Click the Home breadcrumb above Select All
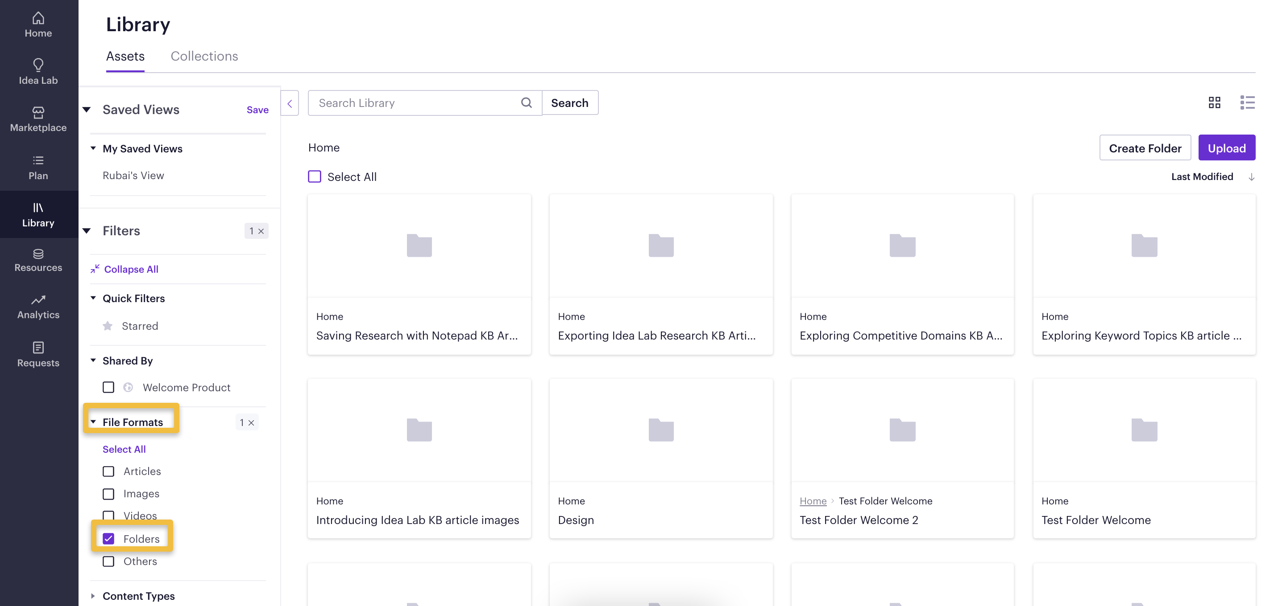The width and height of the screenshot is (1278, 606). (324, 147)
